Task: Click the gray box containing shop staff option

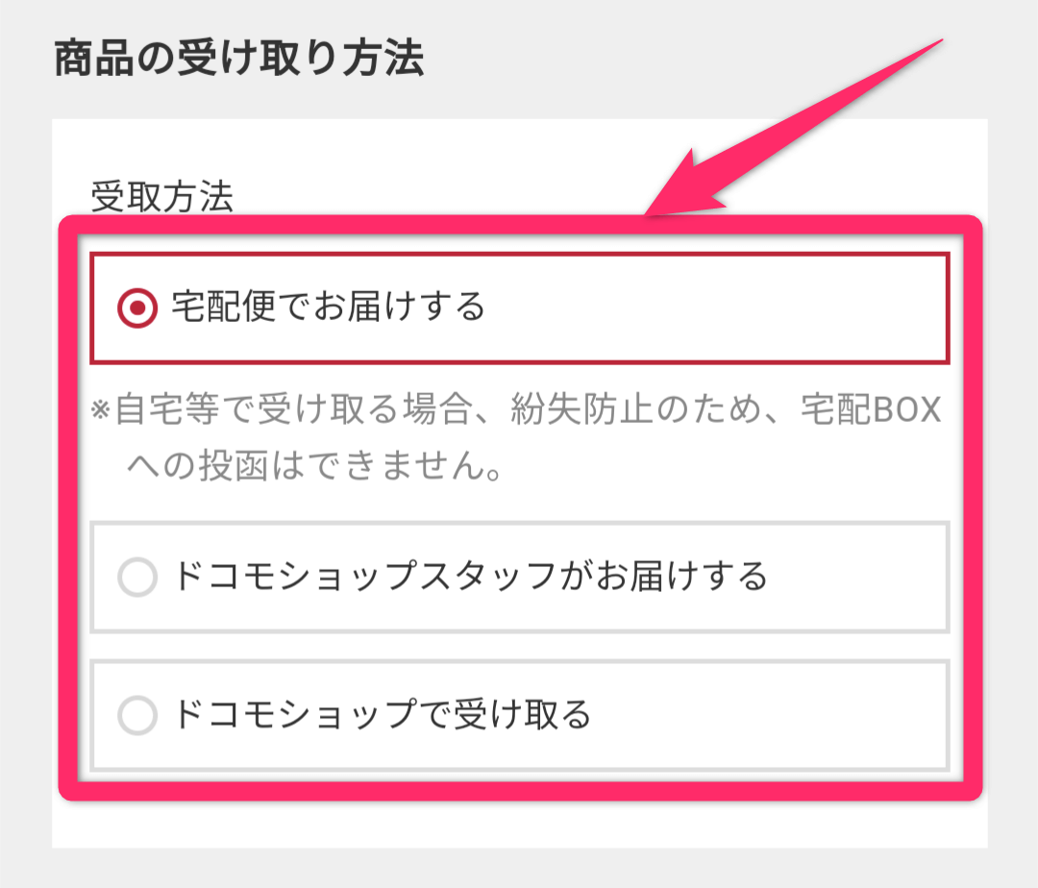Action: 519,578
